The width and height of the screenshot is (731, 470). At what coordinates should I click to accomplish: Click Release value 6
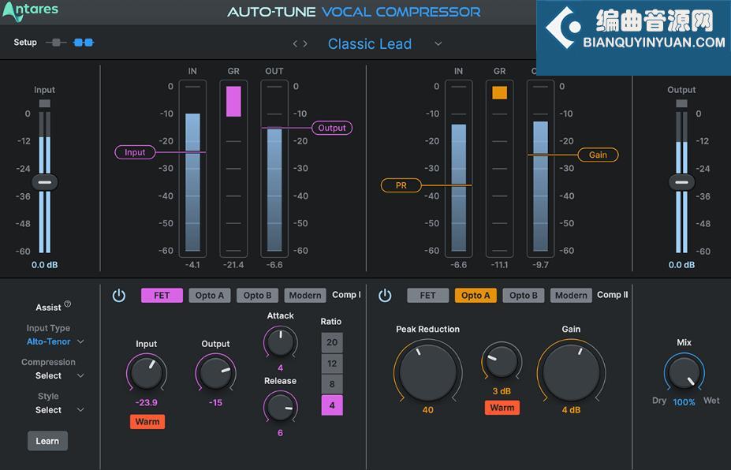[280, 433]
